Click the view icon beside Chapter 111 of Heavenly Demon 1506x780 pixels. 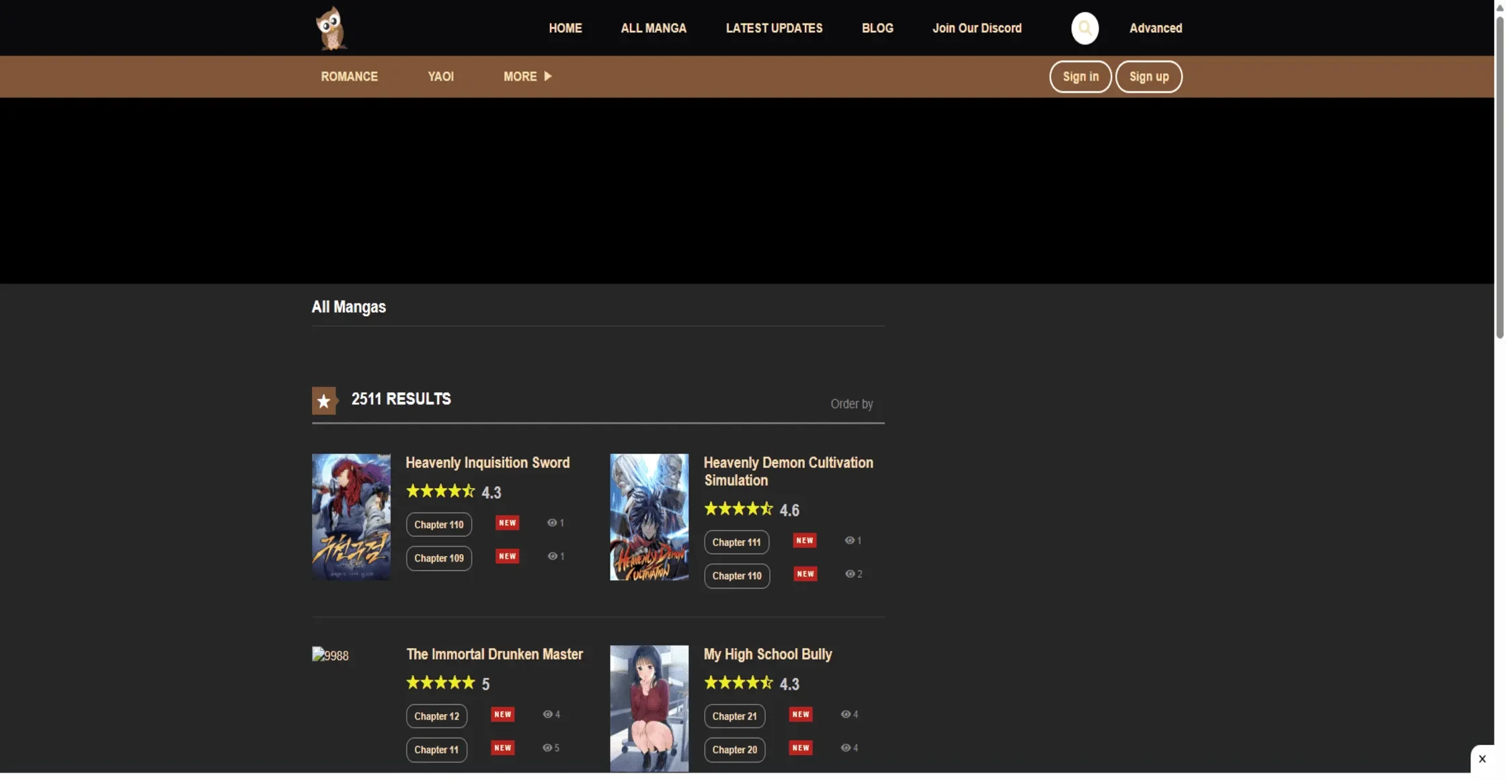point(849,540)
